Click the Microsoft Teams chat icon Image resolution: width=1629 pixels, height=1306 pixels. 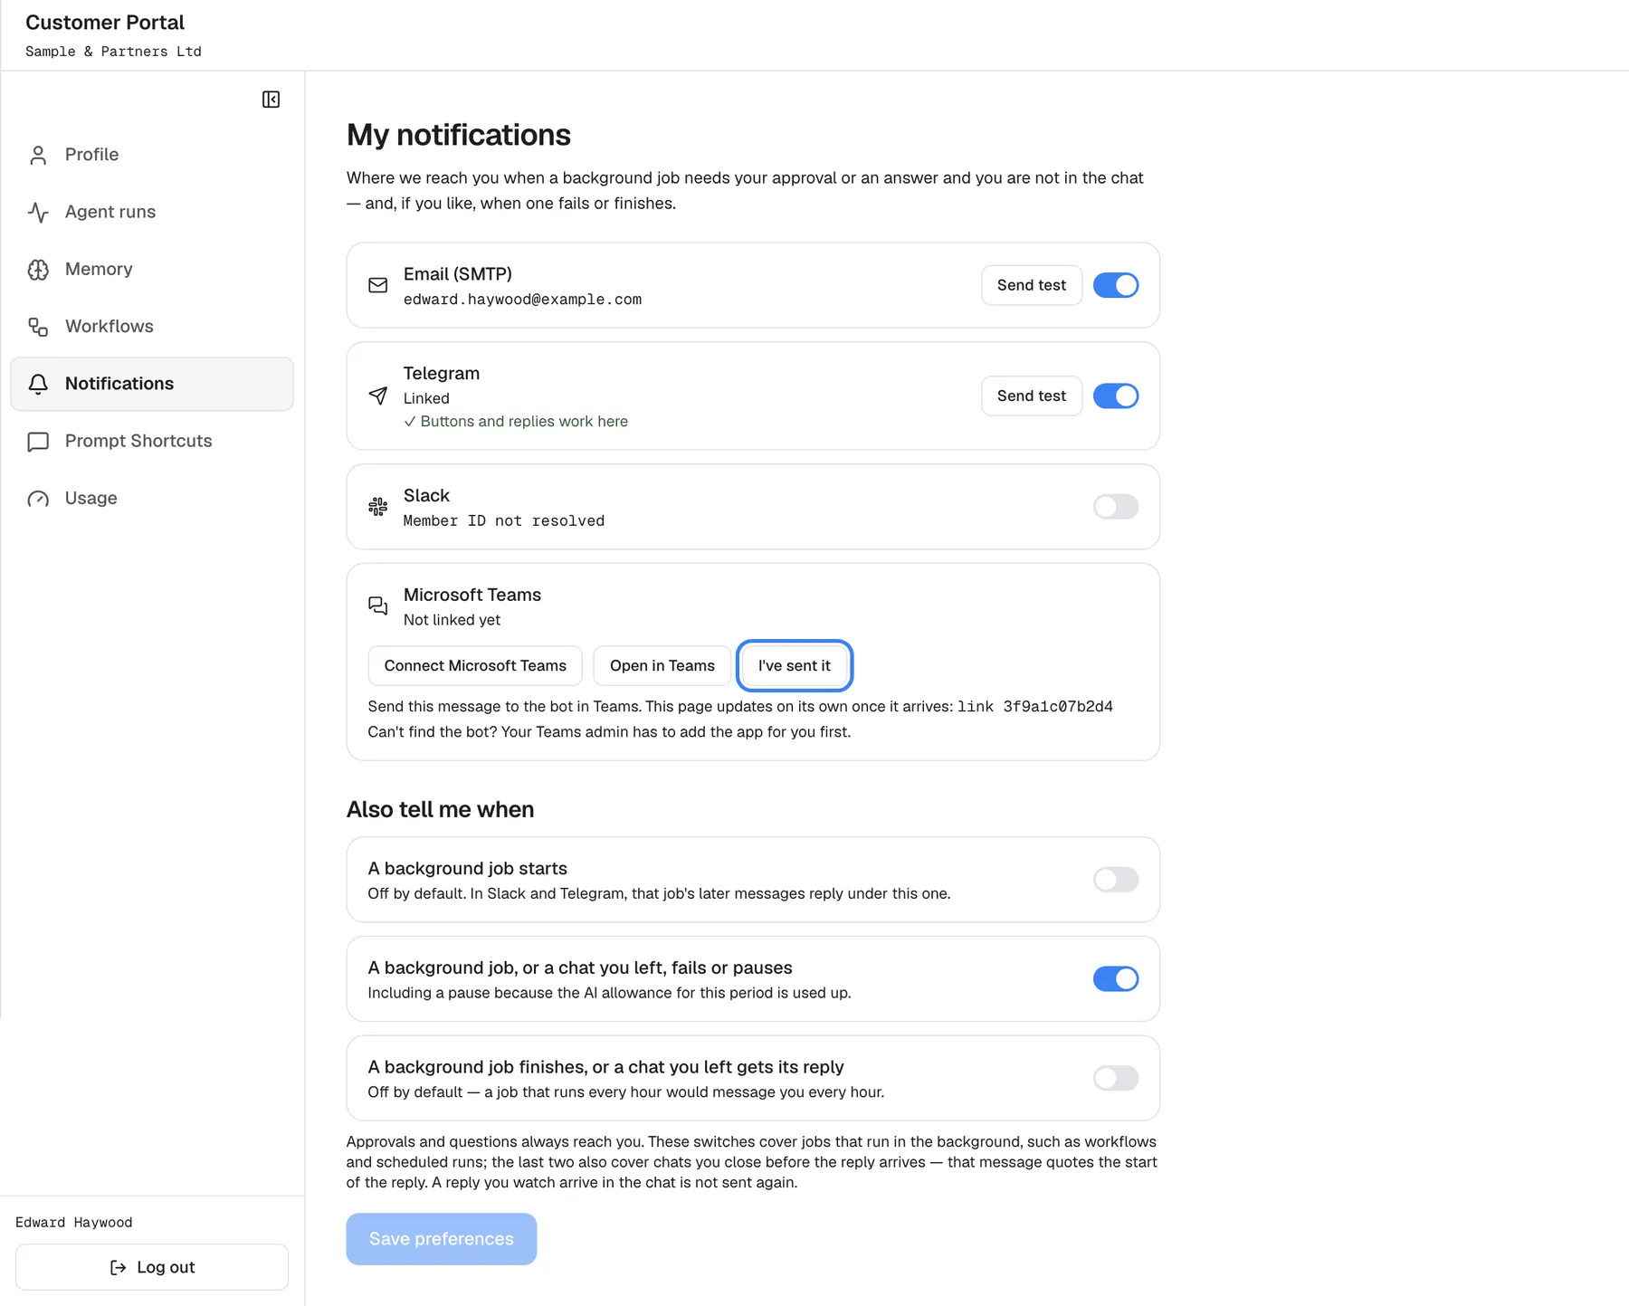point(378,605)
